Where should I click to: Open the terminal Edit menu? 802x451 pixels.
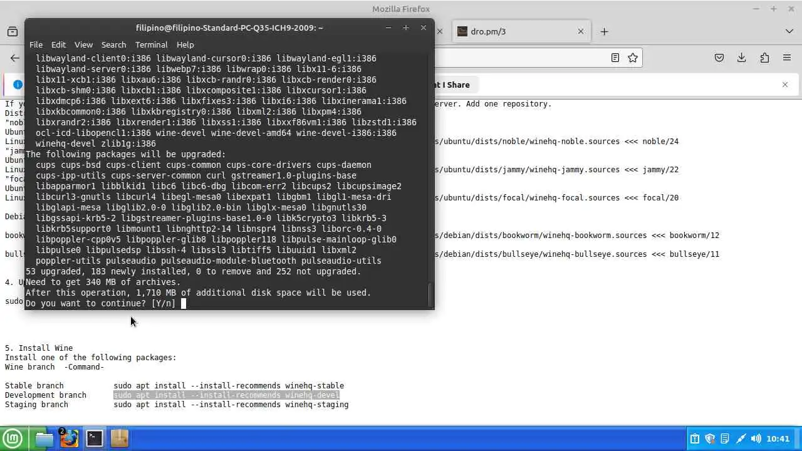click(58, 44)
